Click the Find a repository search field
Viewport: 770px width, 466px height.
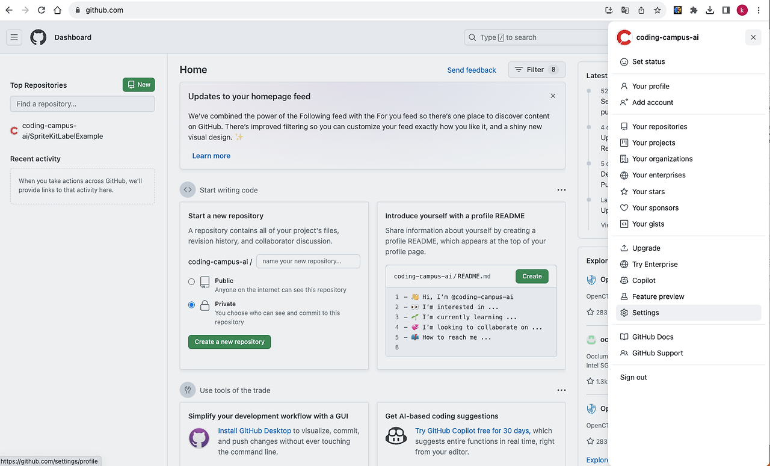[x=82, y=104]
